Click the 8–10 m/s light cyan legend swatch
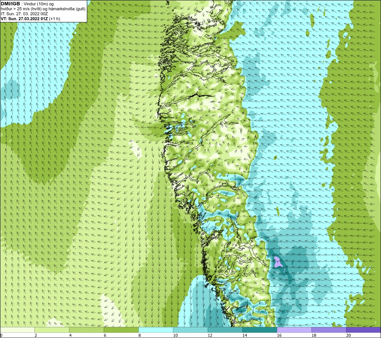This screenshot has height=338, width=381. [x=156, y=330]
